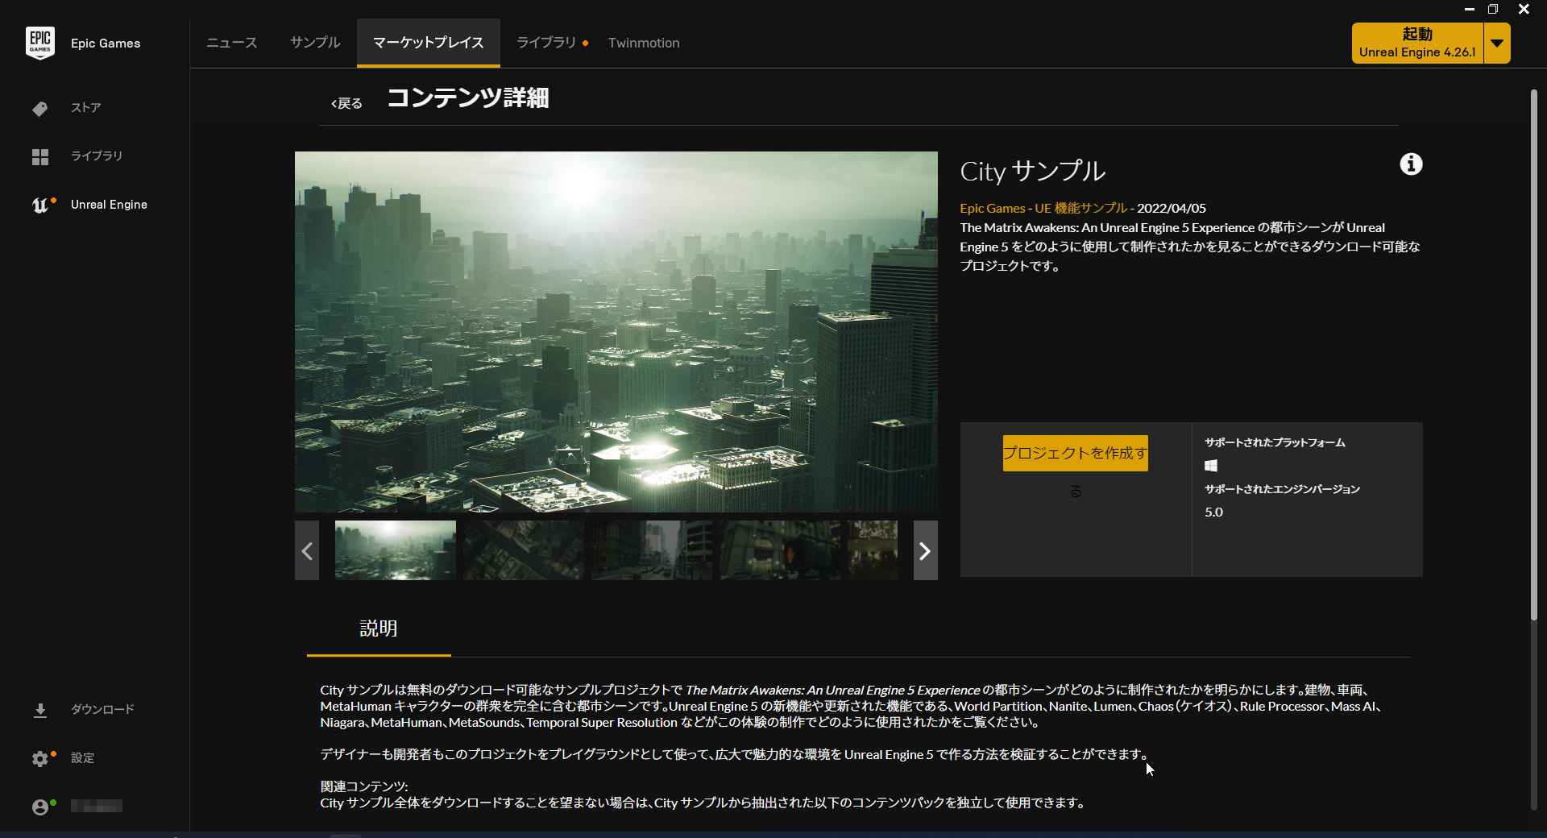Click the サポートされたエンジンバージョン label
The image size is (1547, 838).
click(1282, 489)
